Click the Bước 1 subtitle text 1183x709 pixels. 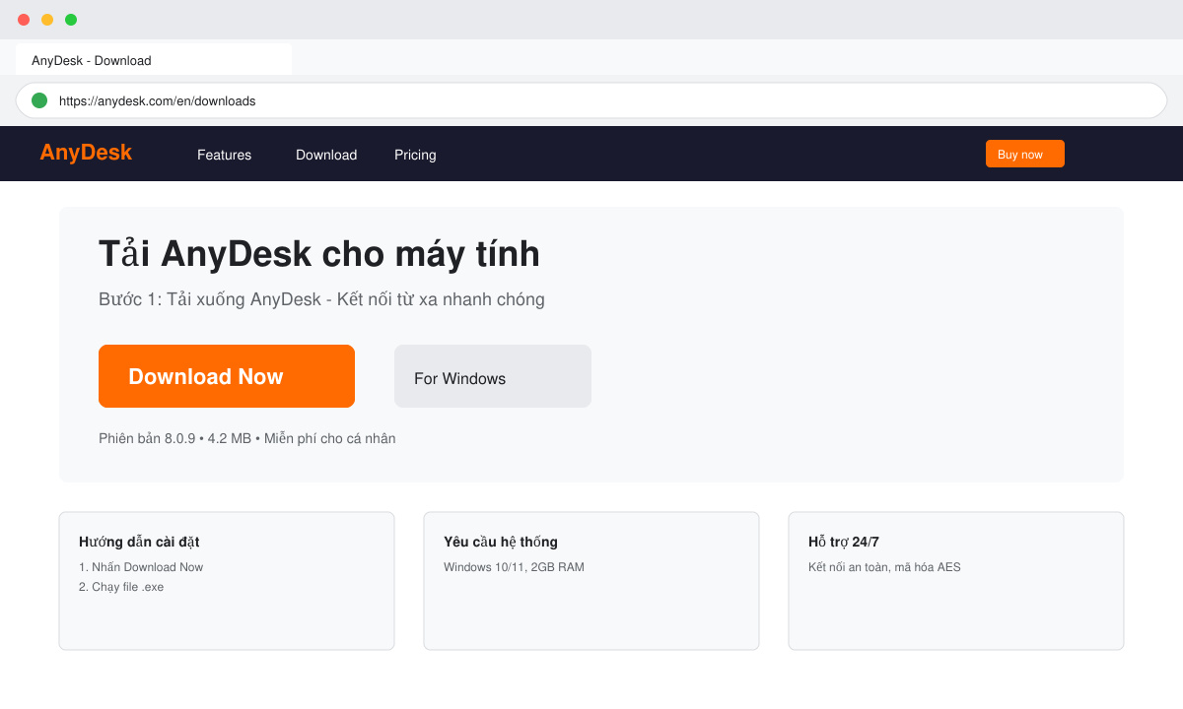pyautogui.click(x=321, y=299)
